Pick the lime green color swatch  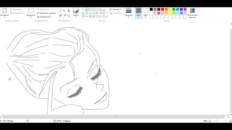coord(174,13)
